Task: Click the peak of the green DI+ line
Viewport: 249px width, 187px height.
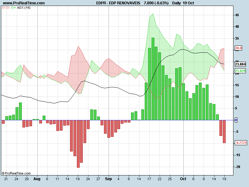Action: click(153, 14)
